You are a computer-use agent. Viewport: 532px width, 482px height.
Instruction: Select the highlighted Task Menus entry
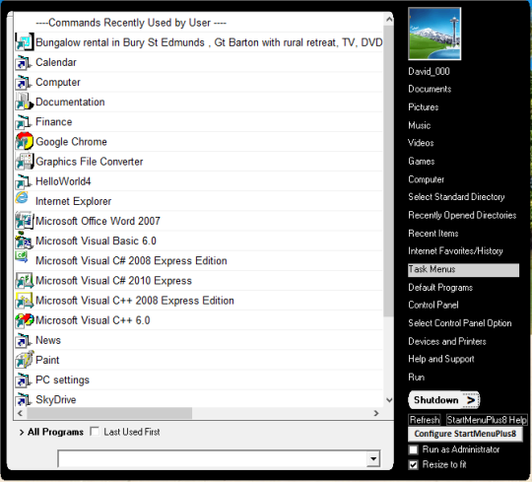click(x=463, y=270)
